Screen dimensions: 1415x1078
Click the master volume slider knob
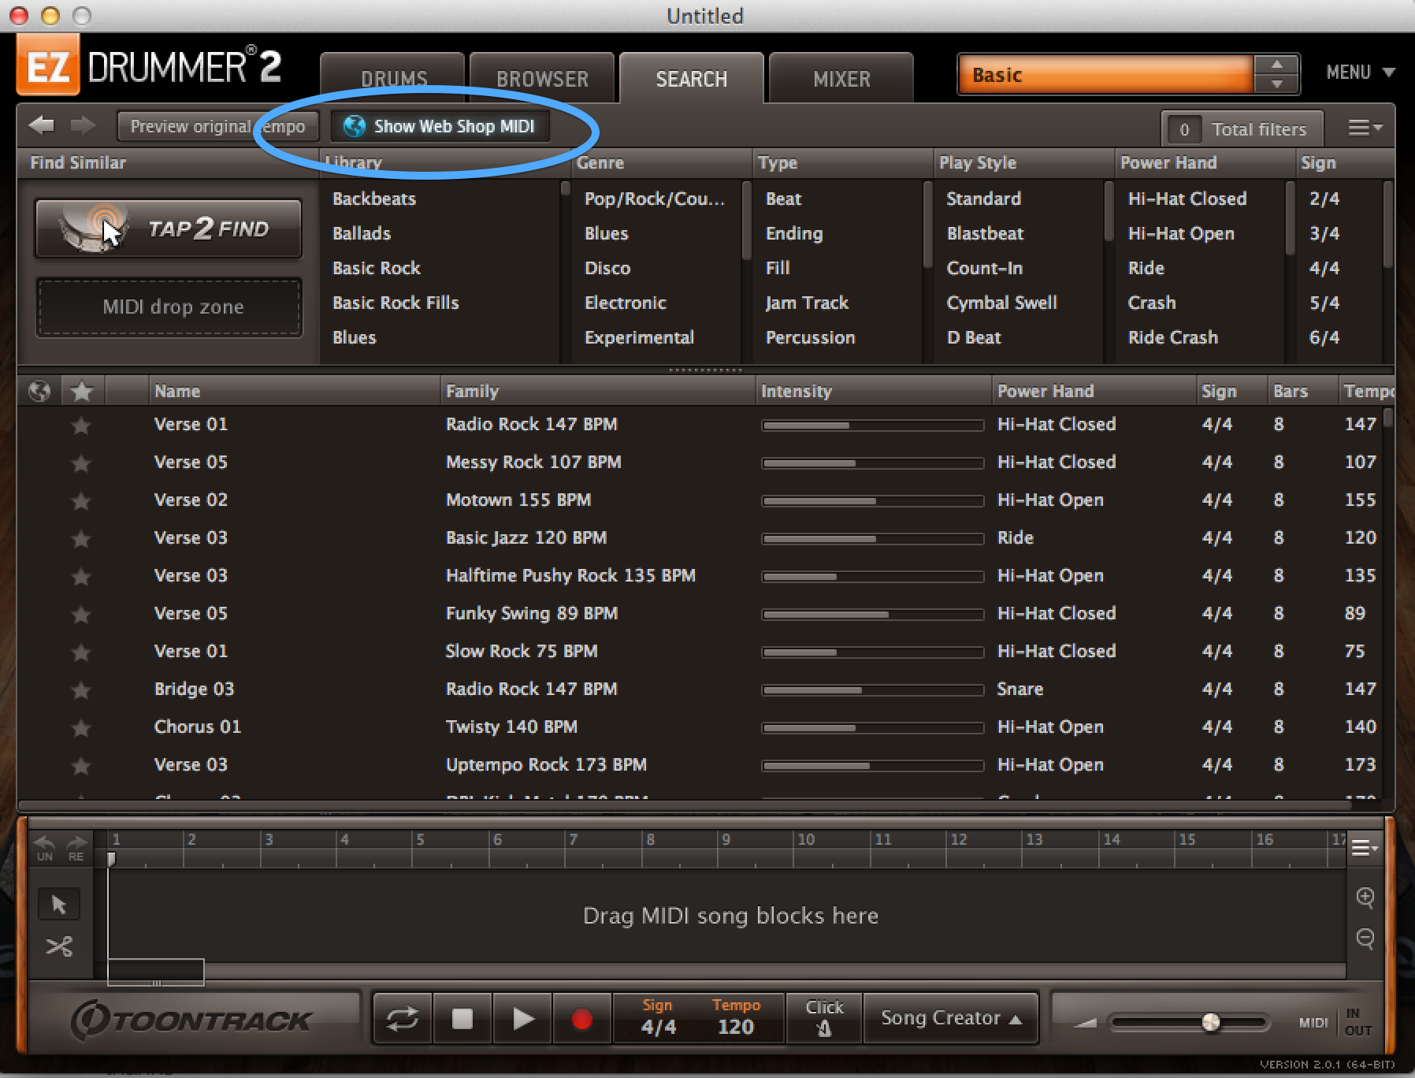point(1211,1023)
